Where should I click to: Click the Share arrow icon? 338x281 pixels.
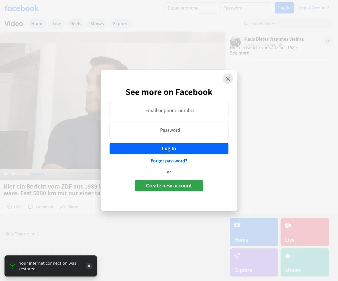pyautogui.click(x=63, y=207)
